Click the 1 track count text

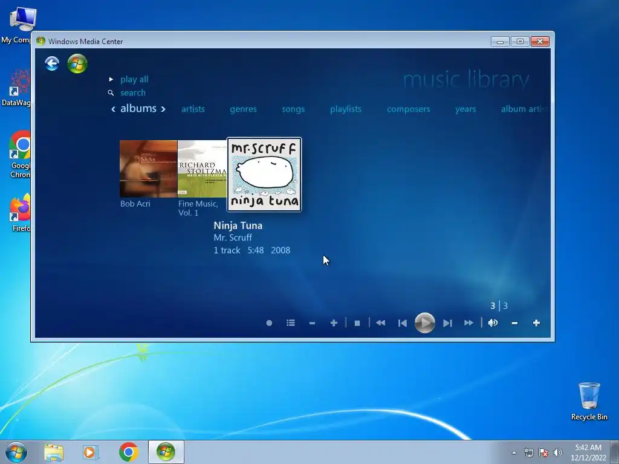point(227,250)
